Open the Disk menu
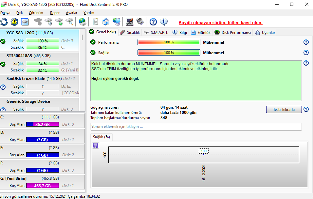Viewport: 313px width, 199px height. 20,13
